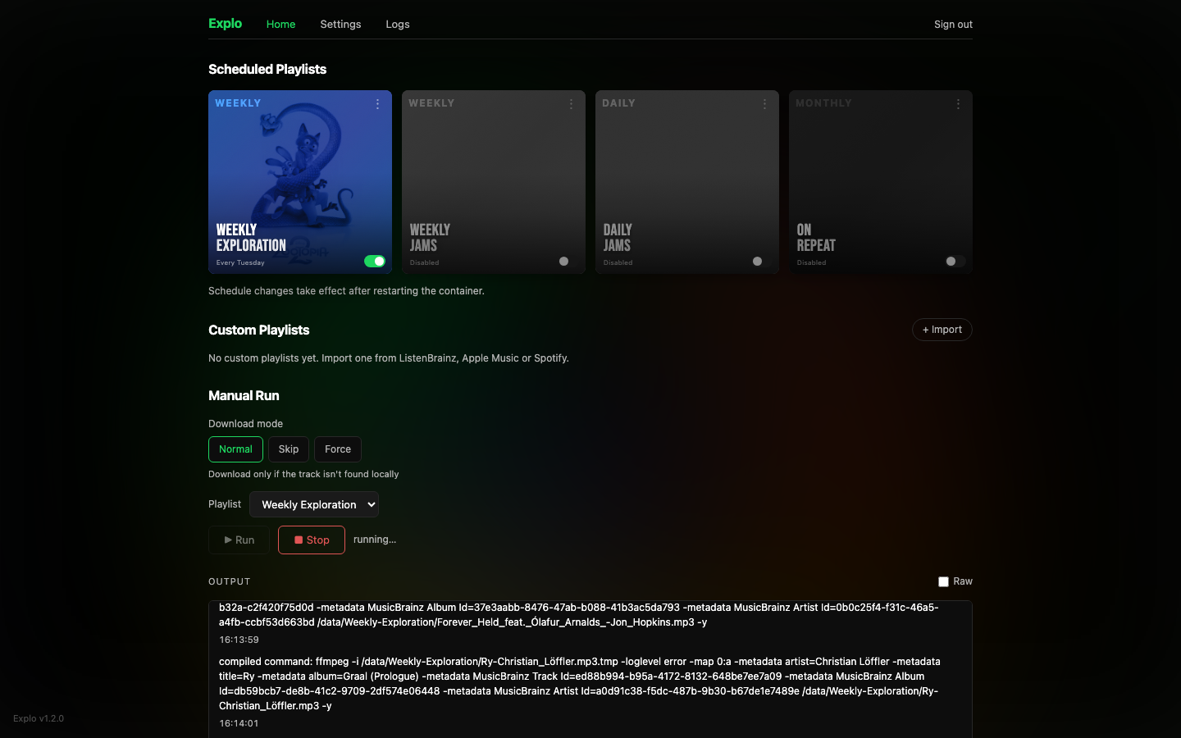Open the Daily Jams playlist card
Viewport: 1181px width, 738px height.
[x=687, y=182]
